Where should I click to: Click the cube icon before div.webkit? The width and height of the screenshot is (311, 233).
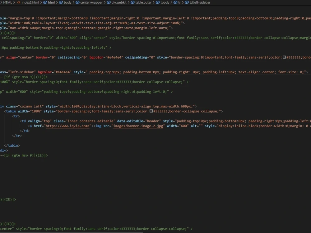109,2
